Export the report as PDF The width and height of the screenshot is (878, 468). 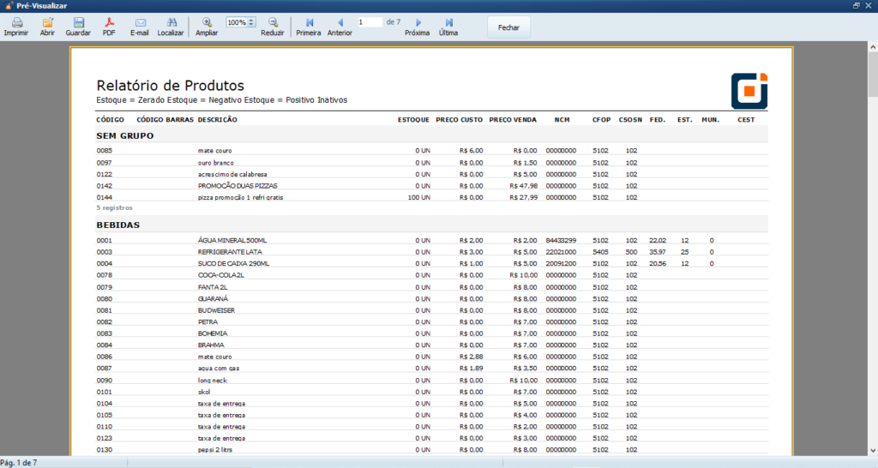[109, 26]
